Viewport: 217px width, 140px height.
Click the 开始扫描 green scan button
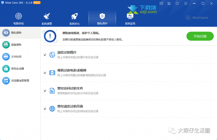point(200,36)
